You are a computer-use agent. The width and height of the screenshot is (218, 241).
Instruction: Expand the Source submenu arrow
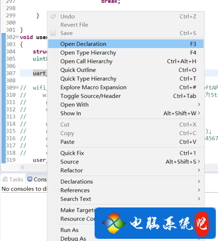199,162
